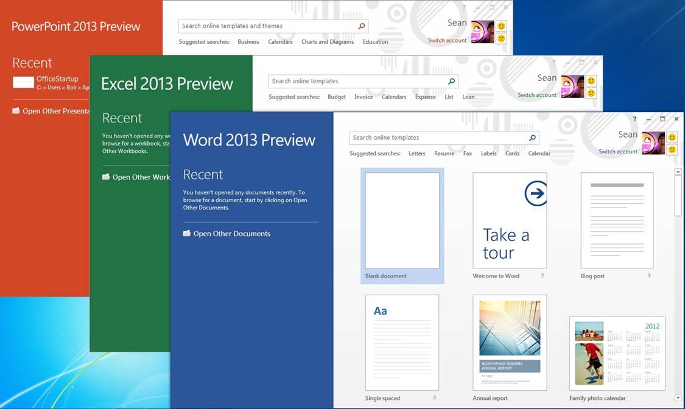685x409 pixels.
Task: Click Switch account in the Word window
Action: click(x=617, y=152)
